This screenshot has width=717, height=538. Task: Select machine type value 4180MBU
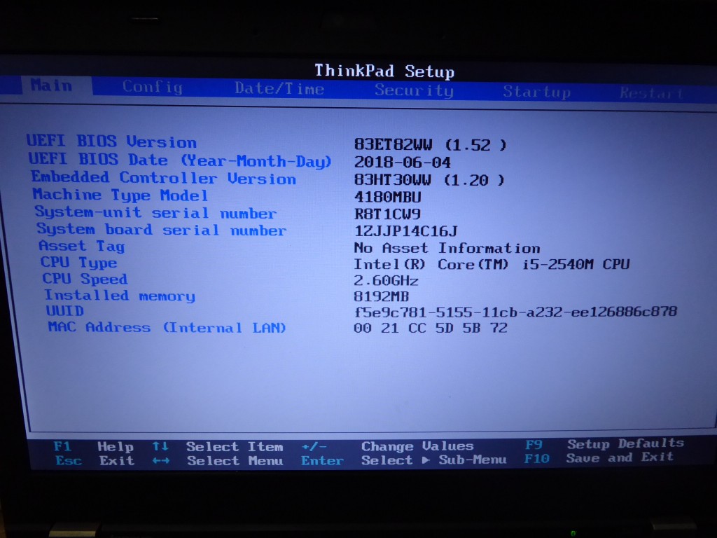pyautogui.click(x=387, y=197)
